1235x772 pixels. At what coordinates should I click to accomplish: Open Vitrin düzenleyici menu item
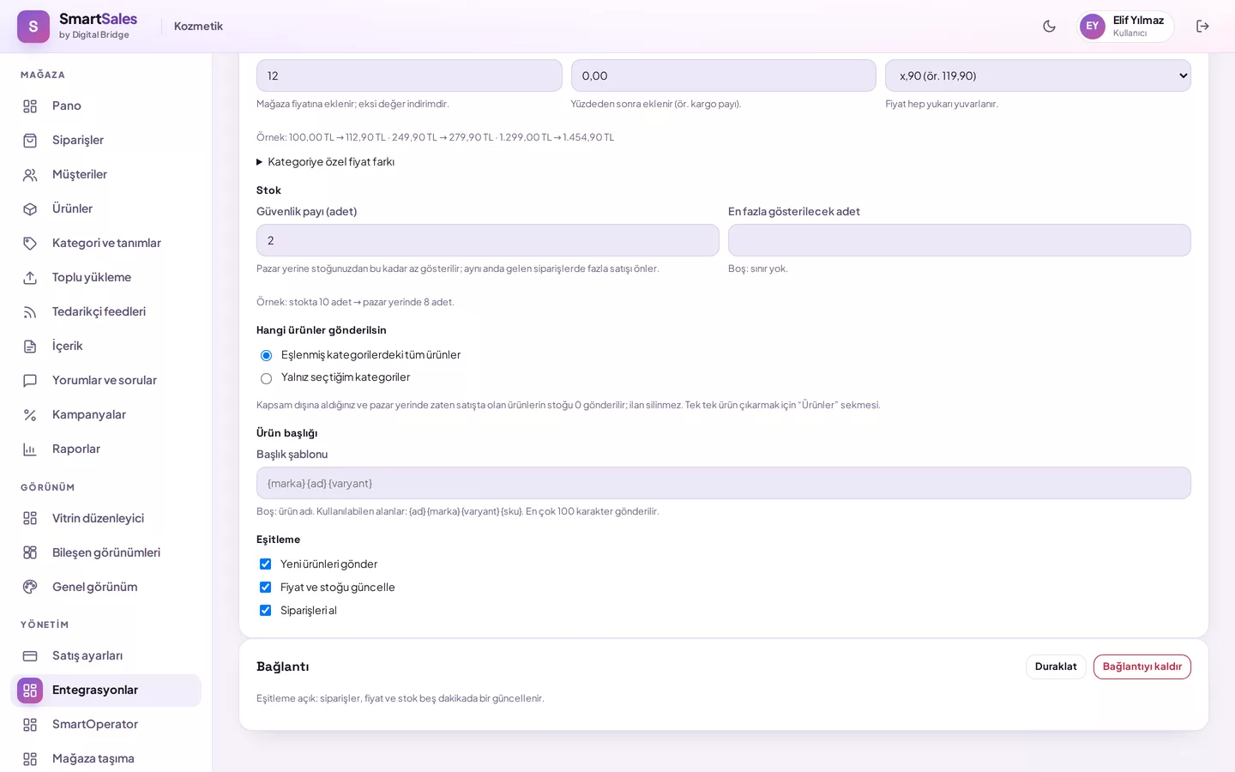coord(105,518)
